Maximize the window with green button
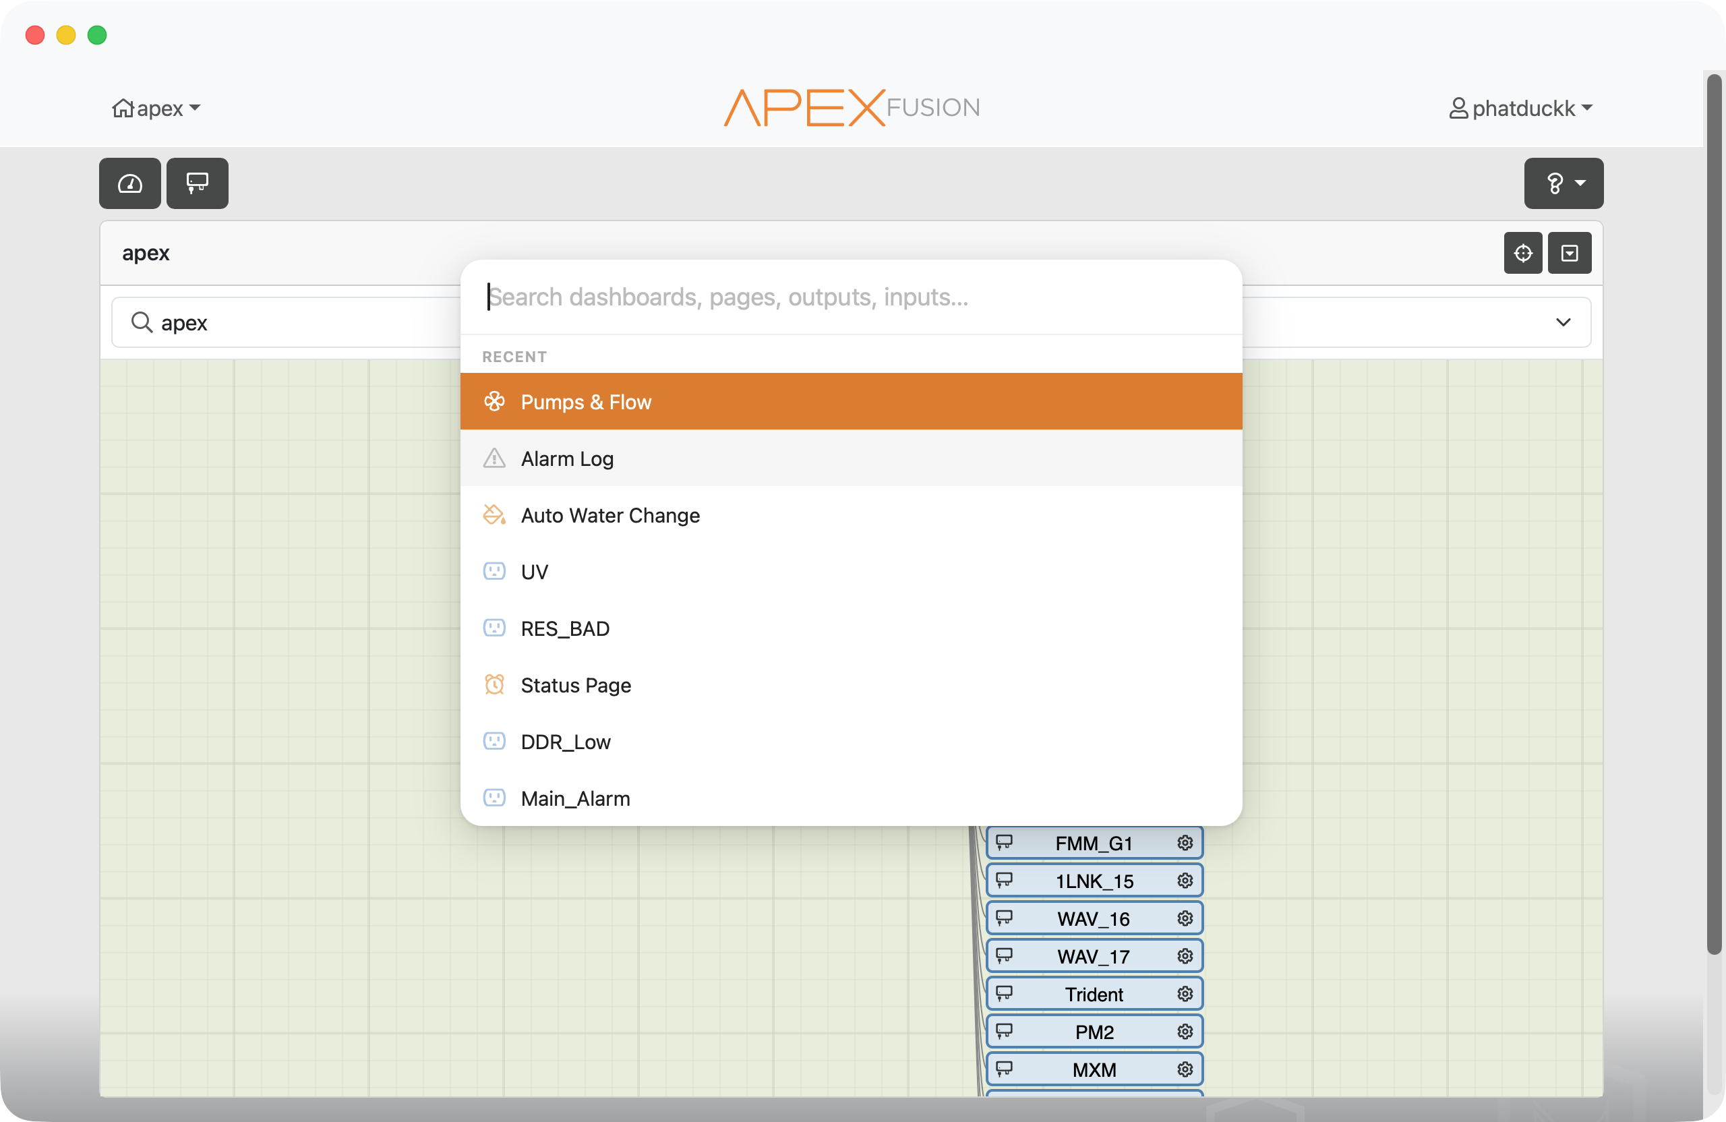 (97, 35)
